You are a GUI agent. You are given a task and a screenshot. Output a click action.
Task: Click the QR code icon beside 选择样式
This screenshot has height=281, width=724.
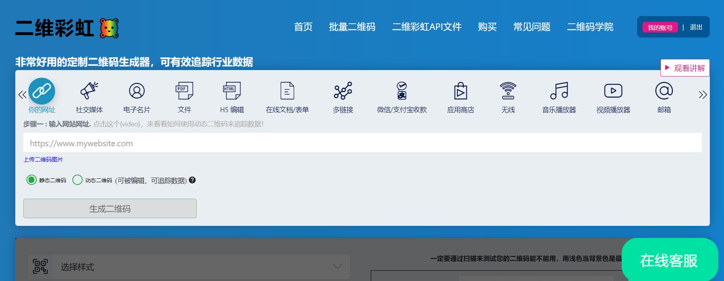click(40, 266)
